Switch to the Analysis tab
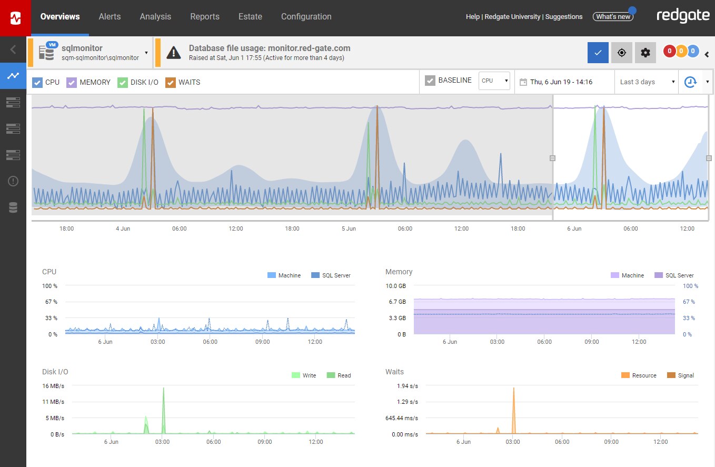This screenshot has height=467, width=715. (x=155, y=16)
